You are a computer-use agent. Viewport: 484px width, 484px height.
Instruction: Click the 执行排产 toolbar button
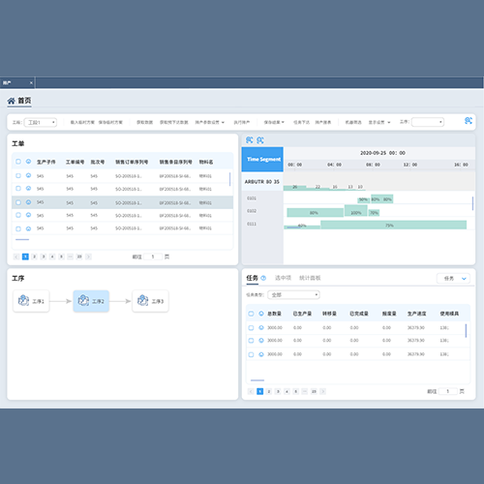point(242,122)
